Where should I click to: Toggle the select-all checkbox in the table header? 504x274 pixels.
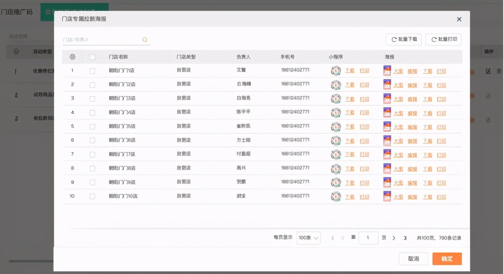click(93, 57)
